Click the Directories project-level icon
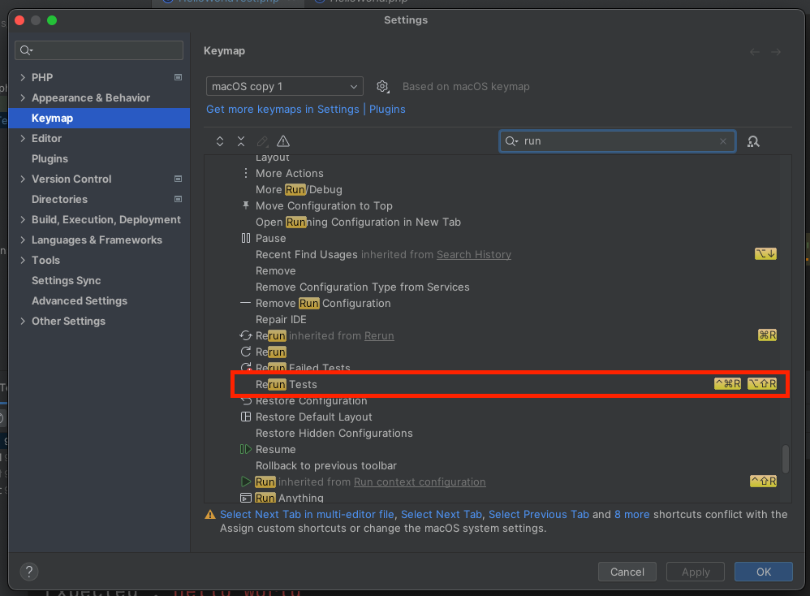The height and width of the screenshot is (596, 810). (179, 199)
